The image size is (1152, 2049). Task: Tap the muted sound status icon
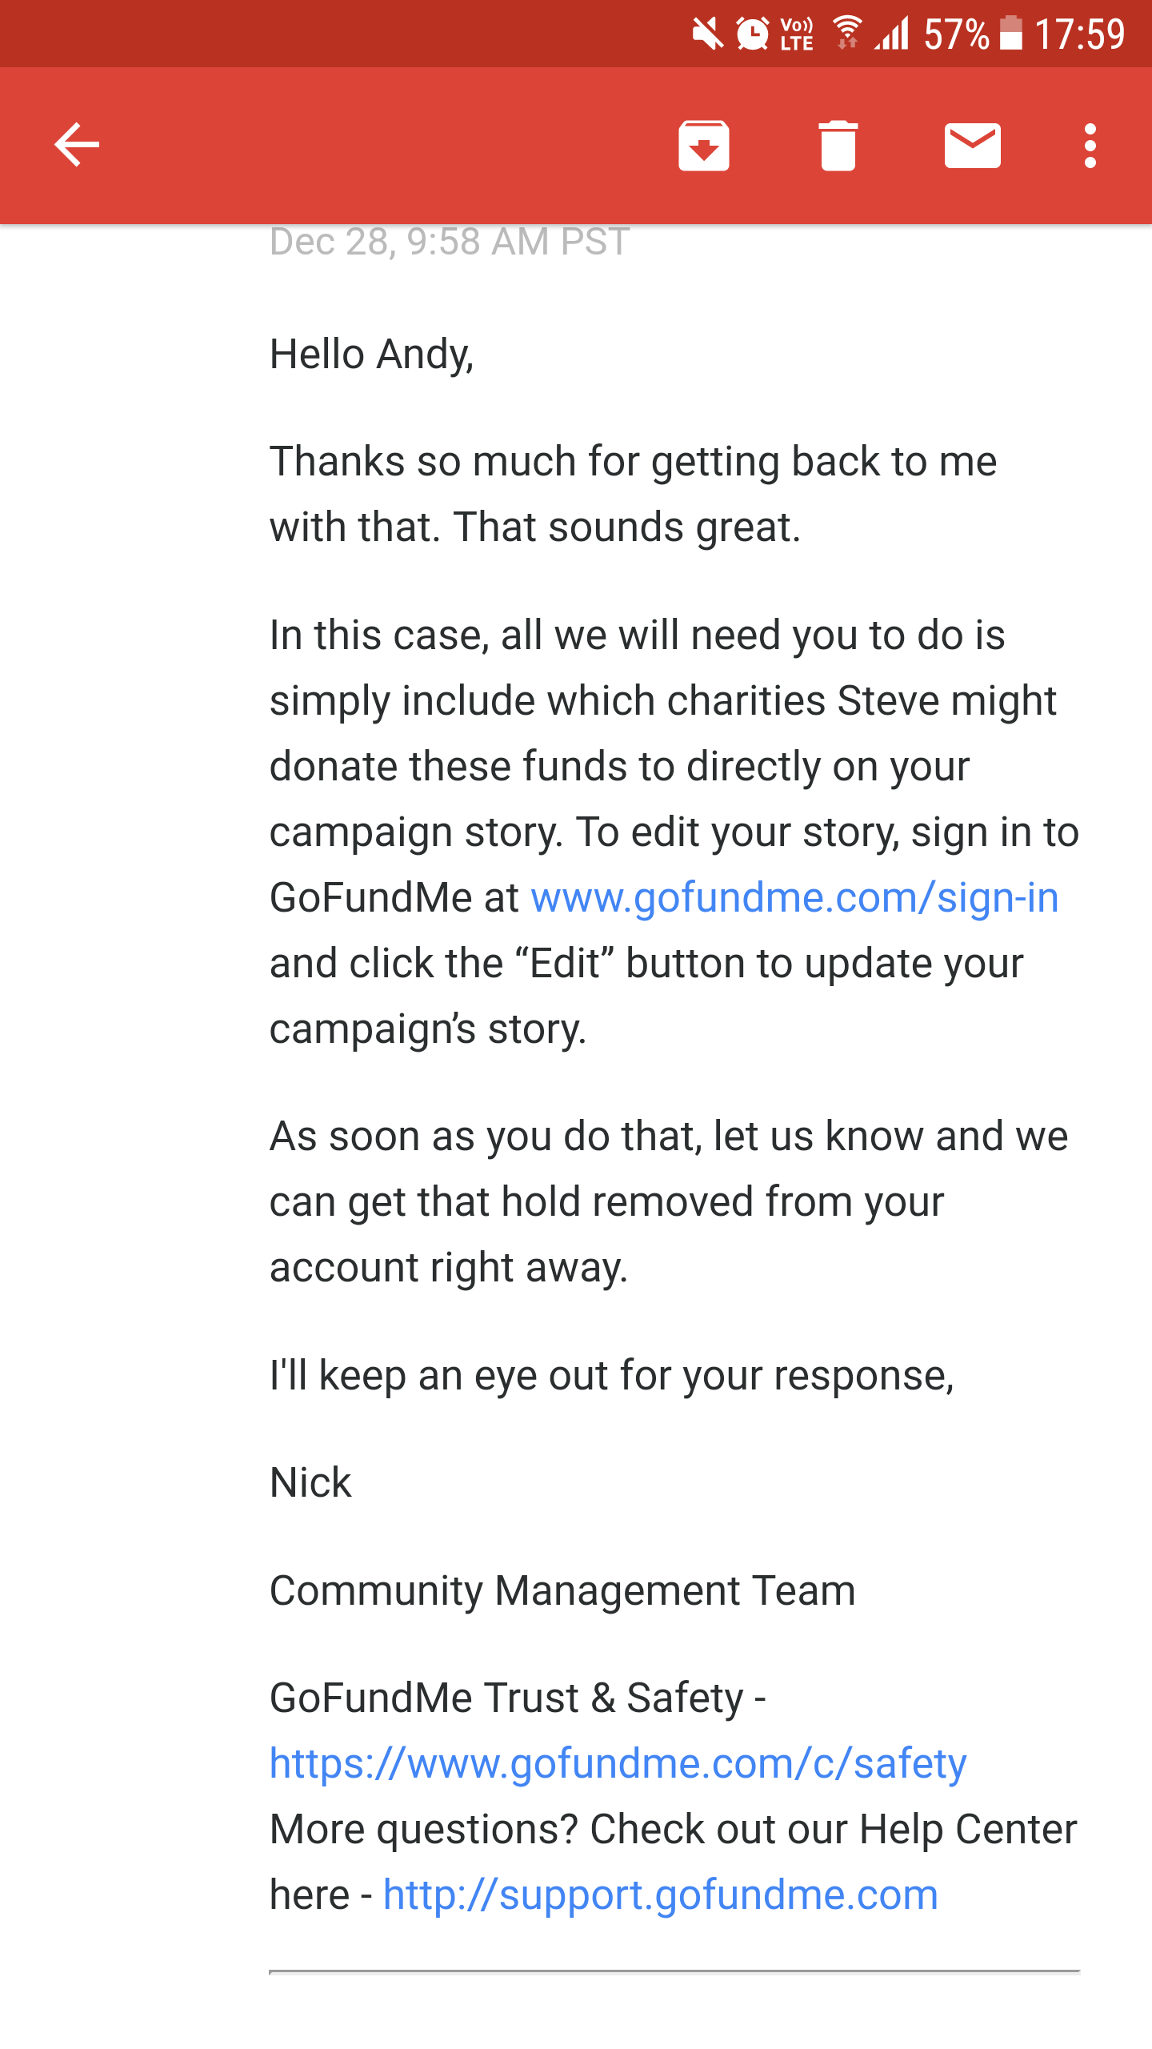tap(708, 34)
